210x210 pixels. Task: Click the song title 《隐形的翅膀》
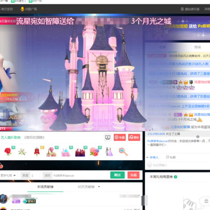[34, 137]
